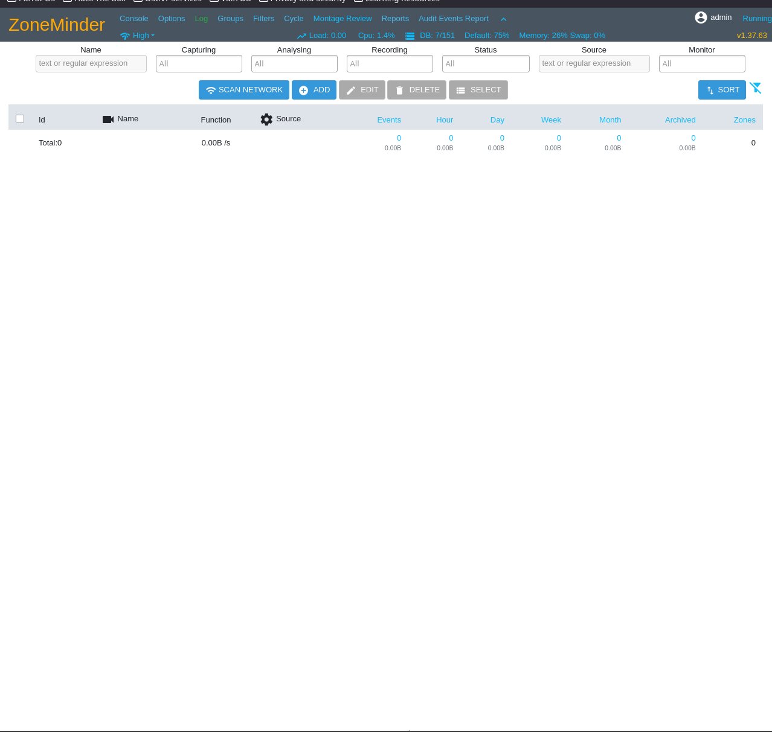Screen dimensions: 772x732
Task: Click the Memory: 26% Swap: 0% text
Action: click(562, 36)
